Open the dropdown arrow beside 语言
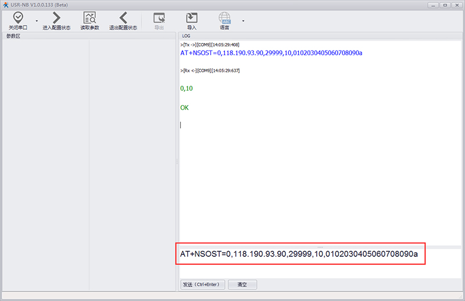The image size is (465, 301). (x=243, y=21)
